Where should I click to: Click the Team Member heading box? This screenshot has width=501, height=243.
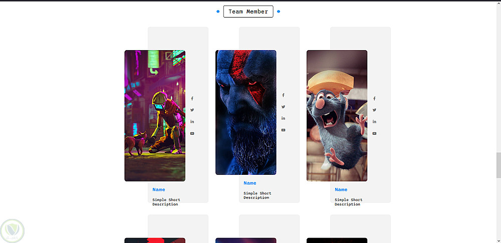(248, 12)
